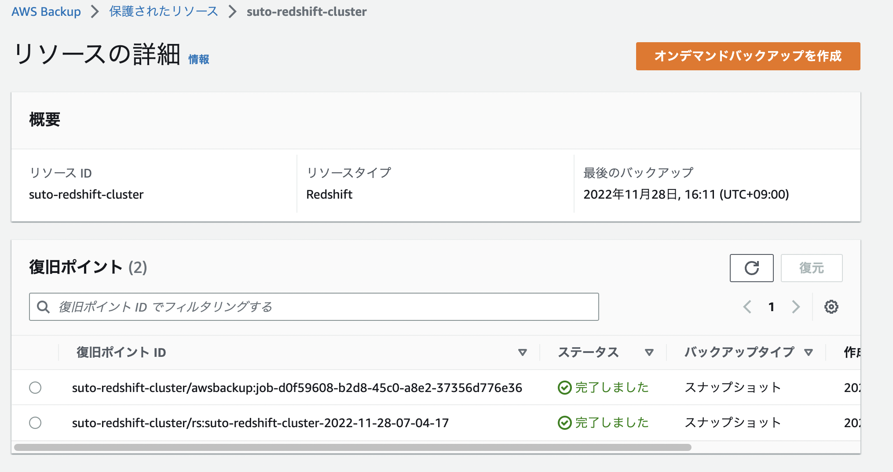Open the ステータス column filter dropdown

(648, 352)
